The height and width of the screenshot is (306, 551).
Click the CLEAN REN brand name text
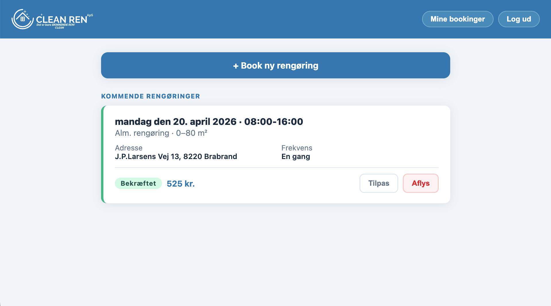click(x=61, y=20)
